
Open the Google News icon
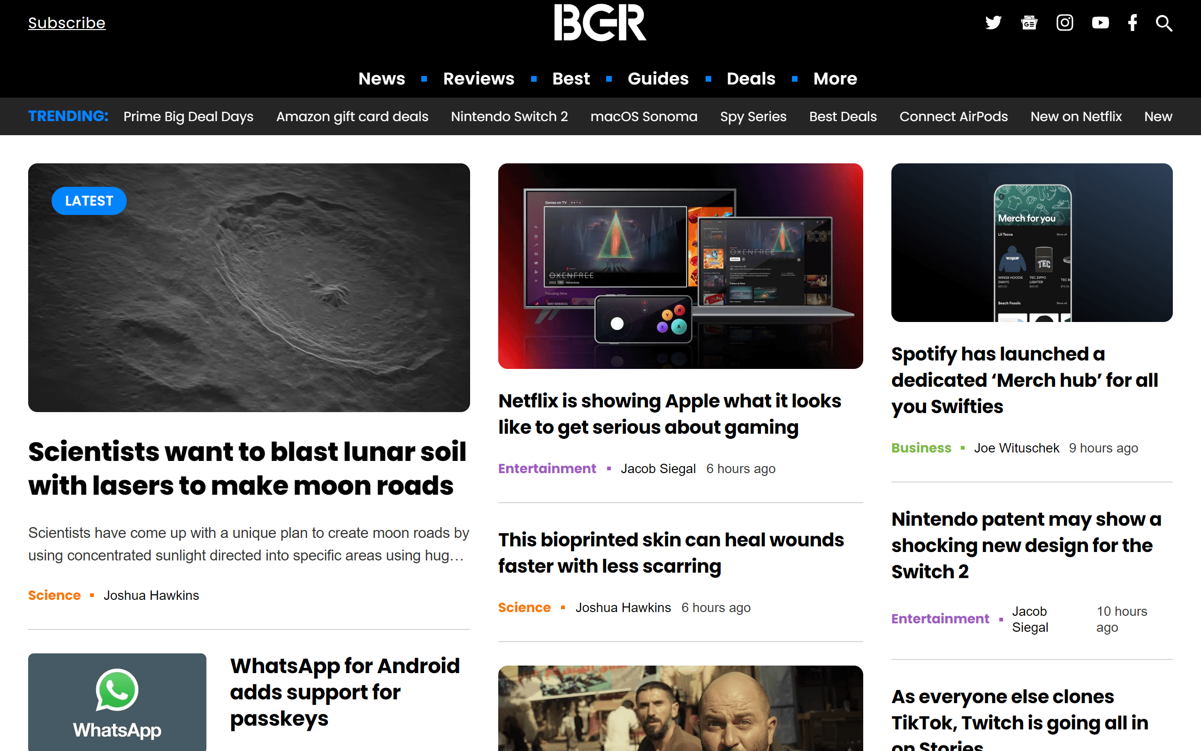(1029, 23)
